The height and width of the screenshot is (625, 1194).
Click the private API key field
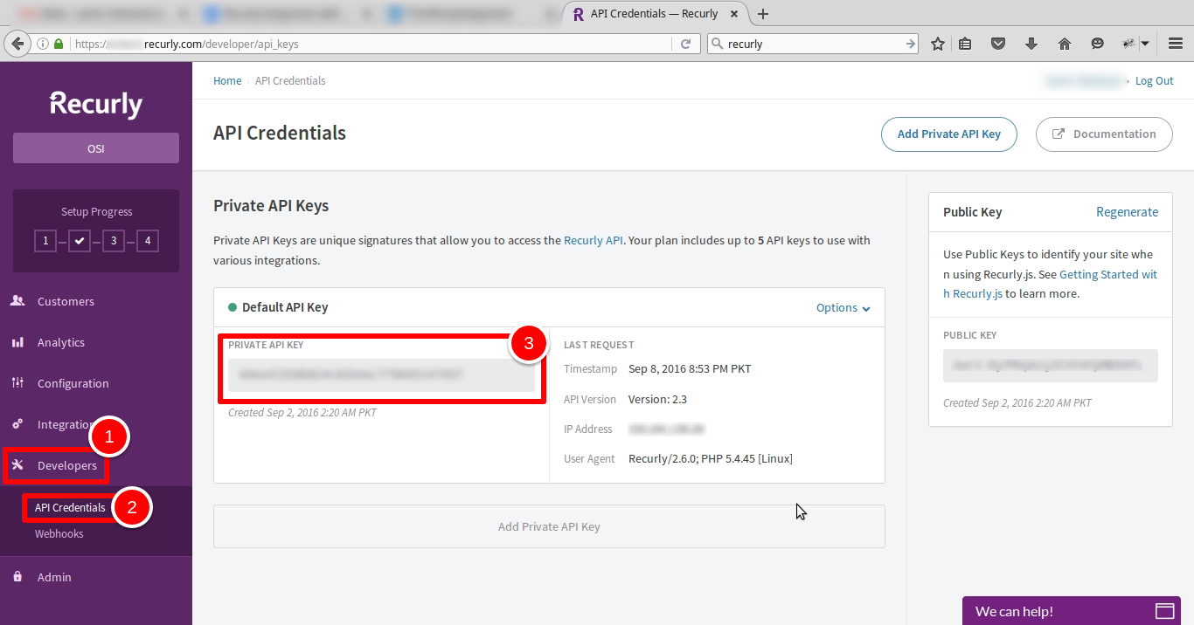(381, 374)
